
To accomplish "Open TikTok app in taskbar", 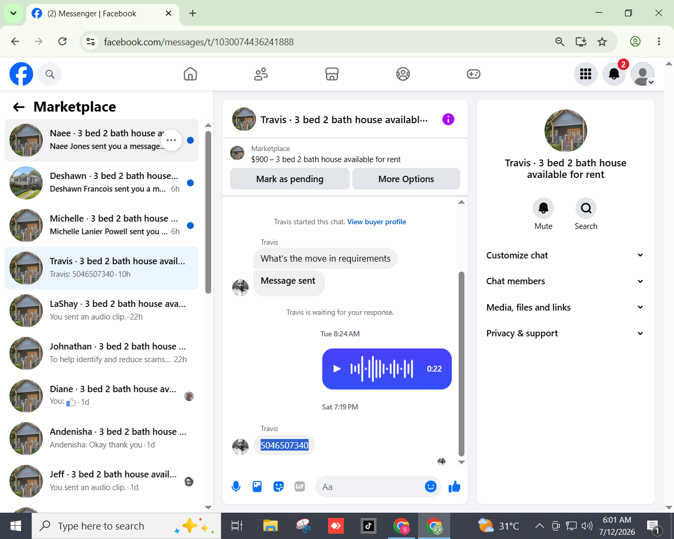I will coord(368,526).
